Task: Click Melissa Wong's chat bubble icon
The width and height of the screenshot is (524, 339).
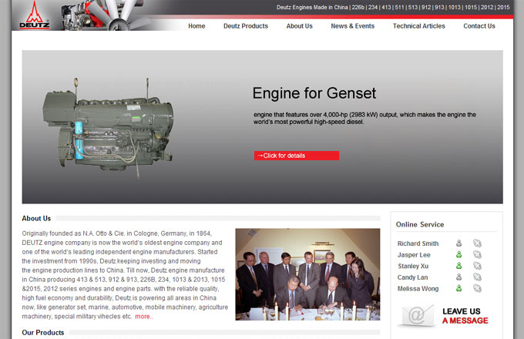Action: (x=477, y=288)
